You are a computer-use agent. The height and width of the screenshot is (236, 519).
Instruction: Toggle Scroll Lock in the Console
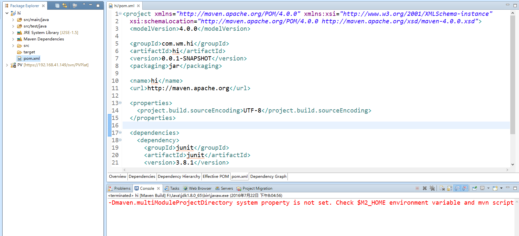(x=449, y=188)
